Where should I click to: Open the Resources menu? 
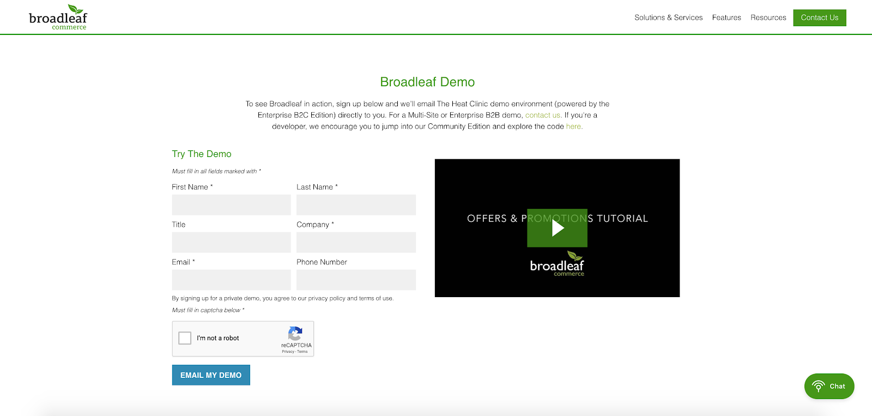click(x=768, y=17)
